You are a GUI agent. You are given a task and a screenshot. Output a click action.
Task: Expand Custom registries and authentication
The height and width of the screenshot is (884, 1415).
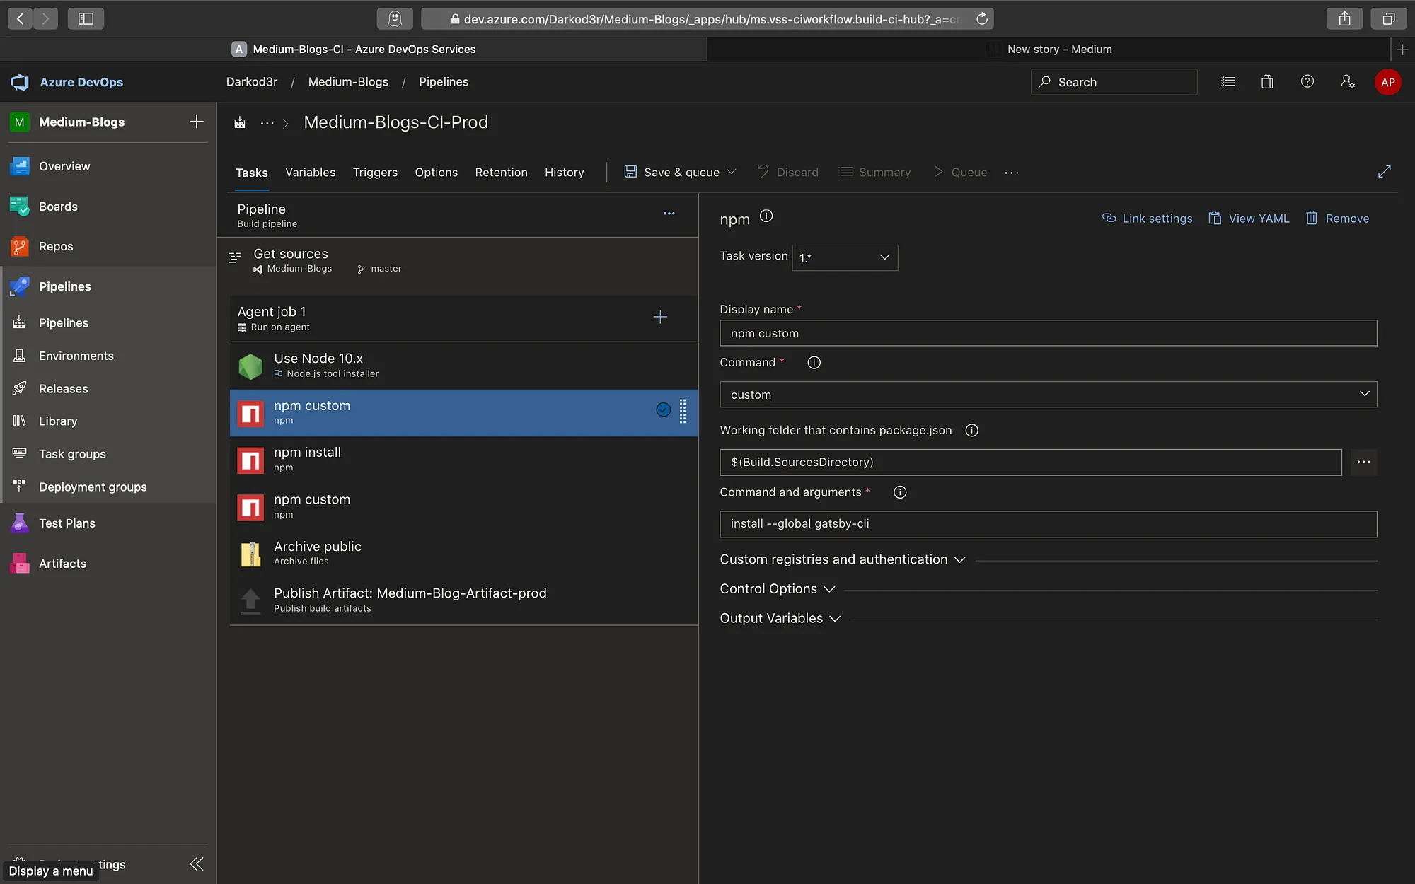tap(842, 559)
